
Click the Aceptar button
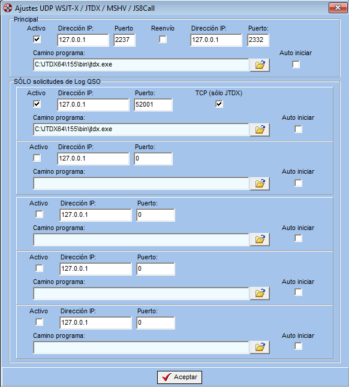pos(179,377)
